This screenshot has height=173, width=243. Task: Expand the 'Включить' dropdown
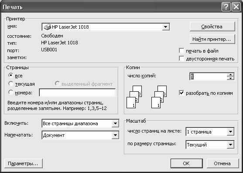coord(115,123)
